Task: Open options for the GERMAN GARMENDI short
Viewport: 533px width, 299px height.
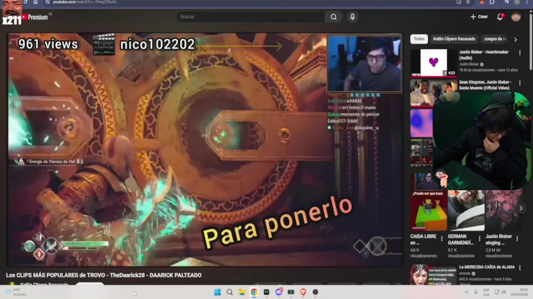Action: (480, 239)
